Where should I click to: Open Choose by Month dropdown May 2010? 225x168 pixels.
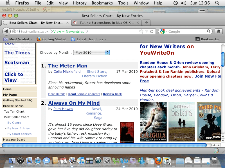tap(92, 52)
